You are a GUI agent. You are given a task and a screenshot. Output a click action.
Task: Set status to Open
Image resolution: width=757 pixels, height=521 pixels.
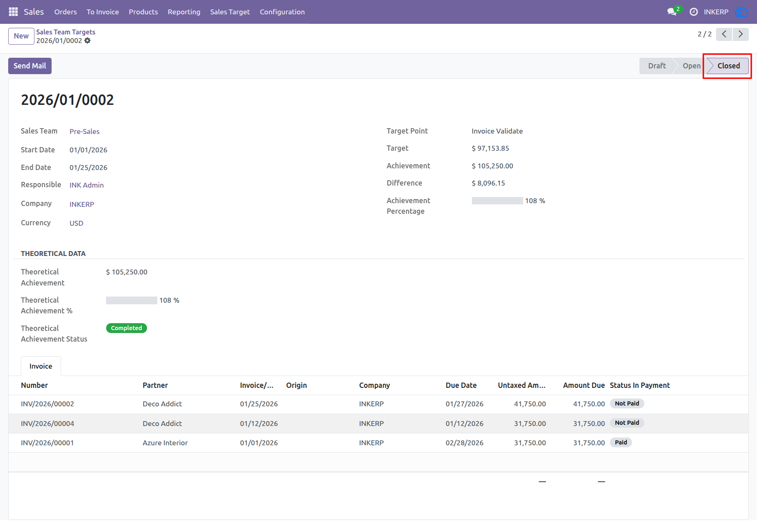pyautogui.click(x=691, y=66)
